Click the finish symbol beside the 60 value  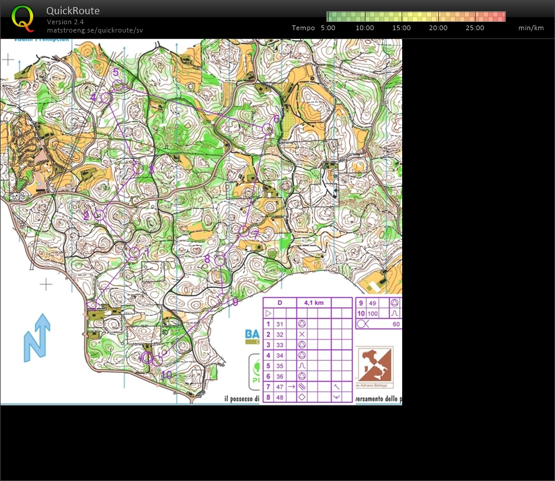click(x=363, y=324)
